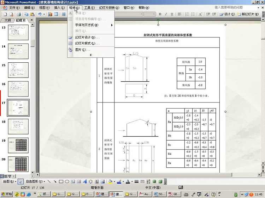Open the Fill Color dropdown arrow

point(114,182)
